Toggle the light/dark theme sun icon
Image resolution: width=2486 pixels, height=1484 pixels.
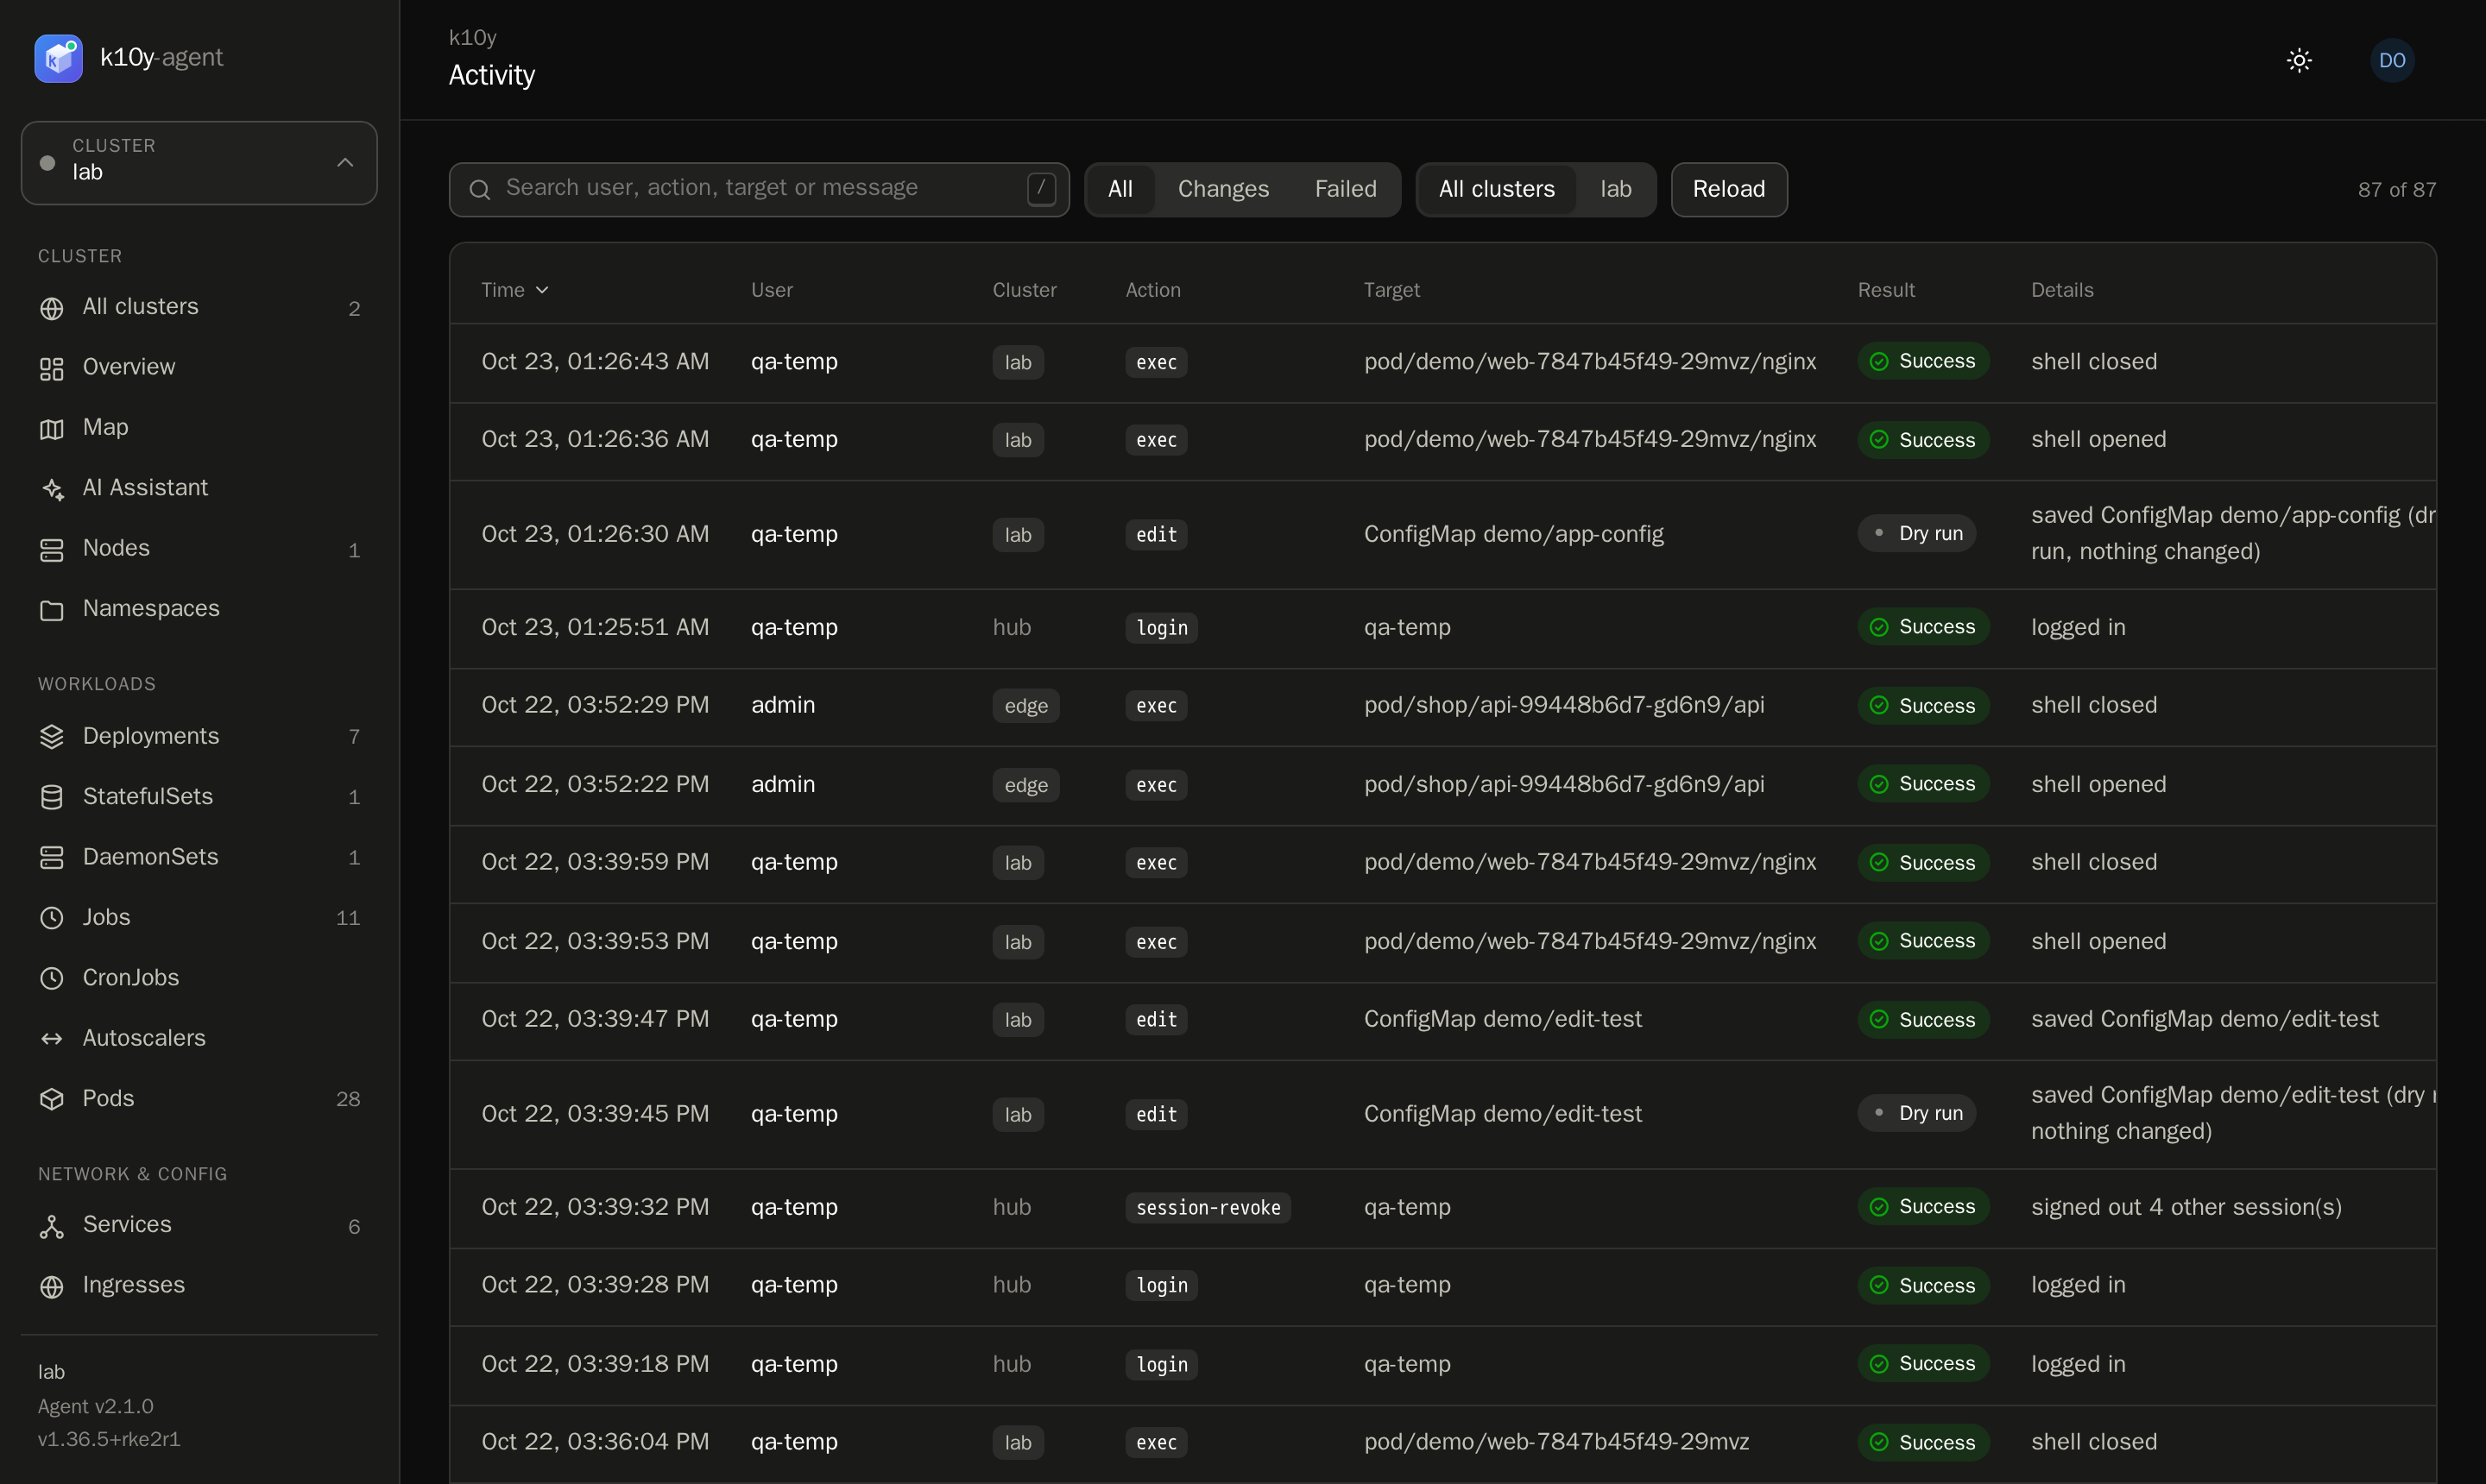(2299, 61)
